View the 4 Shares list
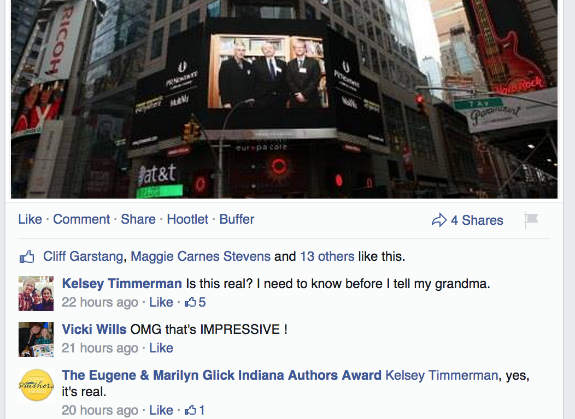This screenshot has height=419, width=575. coord(477,220)
